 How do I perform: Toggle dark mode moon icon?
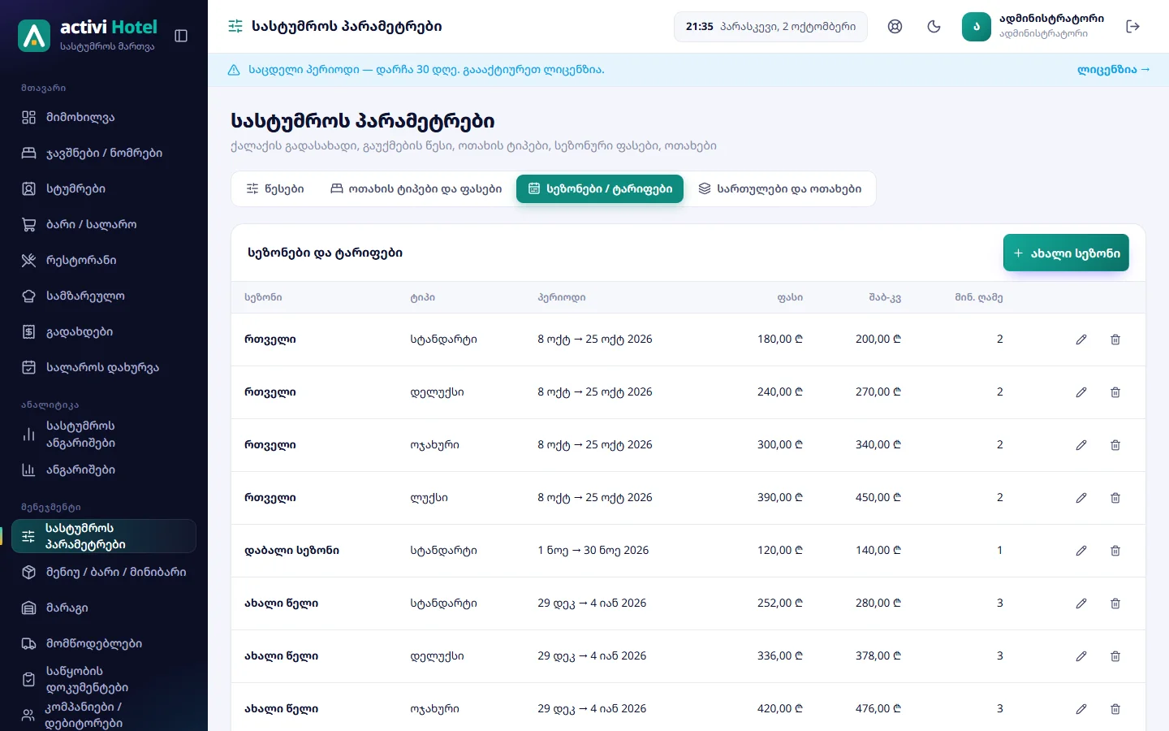point(934,27)
